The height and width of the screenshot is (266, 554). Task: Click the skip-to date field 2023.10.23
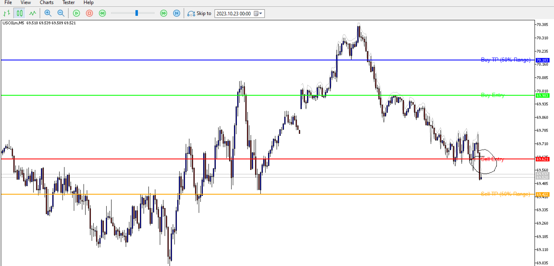tap(234, 13)
